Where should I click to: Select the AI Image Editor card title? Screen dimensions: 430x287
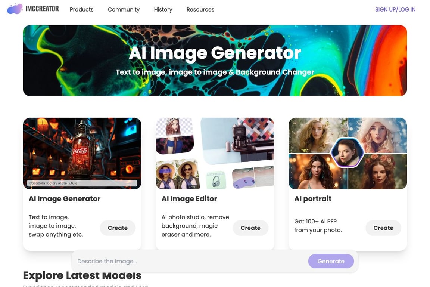[189, 199]
